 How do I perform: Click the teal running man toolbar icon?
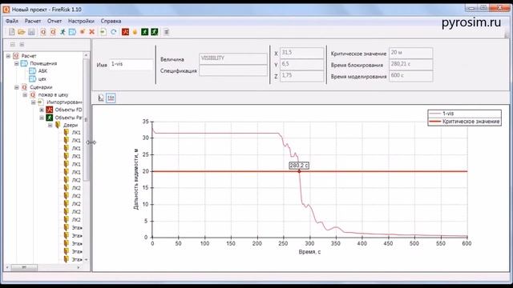pos(63,32)
